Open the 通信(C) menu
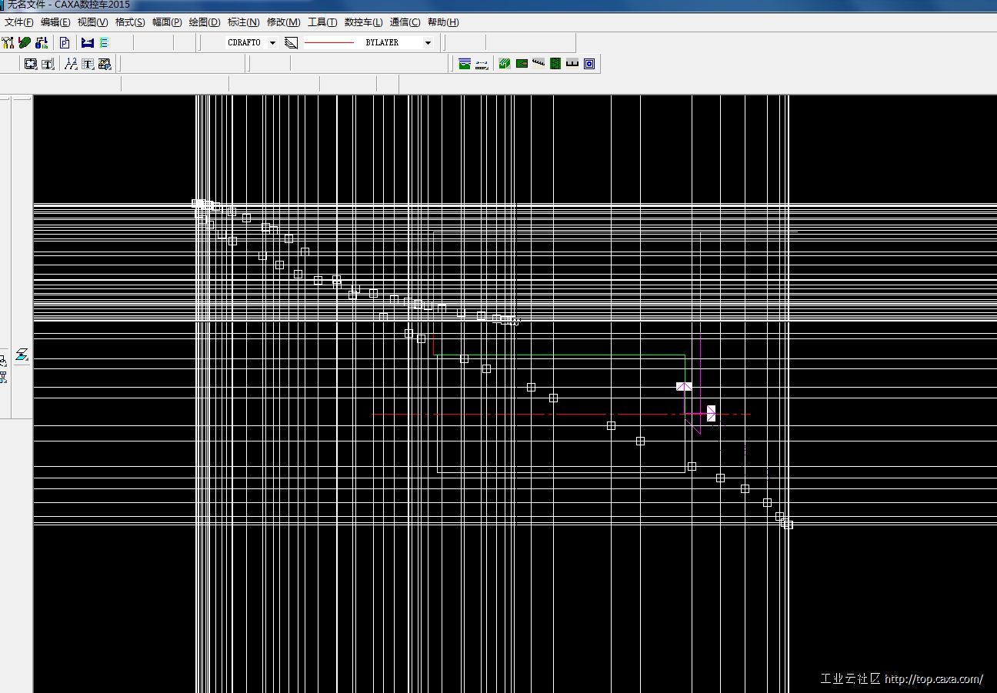This screenshot has width=997, height=693. 405,22
